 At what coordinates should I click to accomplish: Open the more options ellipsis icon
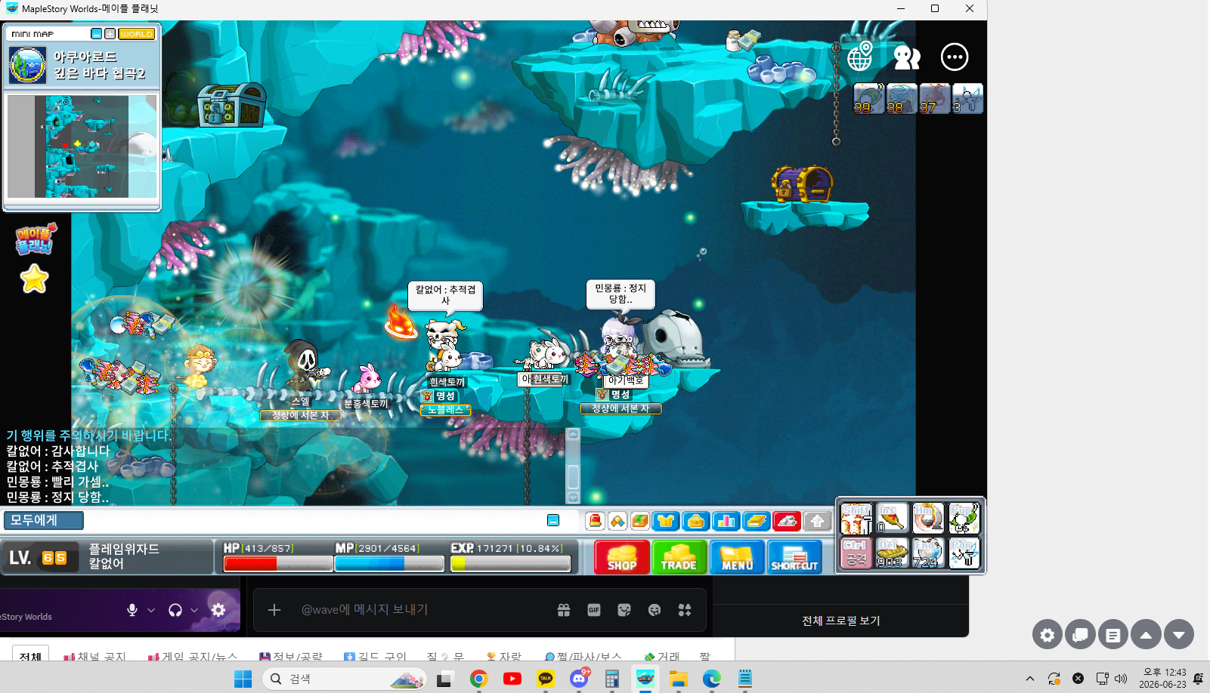click(955, 57)
